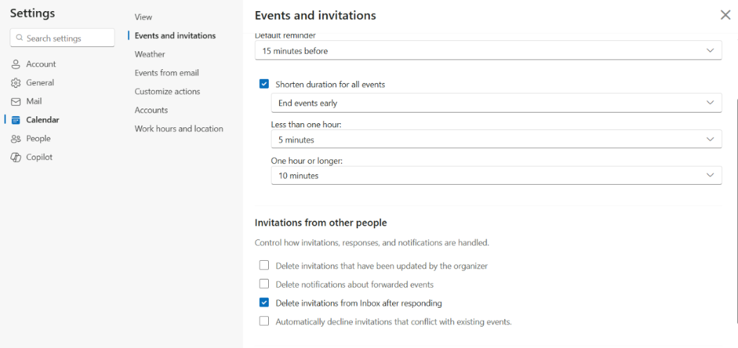This screenshot has height=348, width=738.
Task: Click the search magnifier icon
Action: (x=19, y=39)
